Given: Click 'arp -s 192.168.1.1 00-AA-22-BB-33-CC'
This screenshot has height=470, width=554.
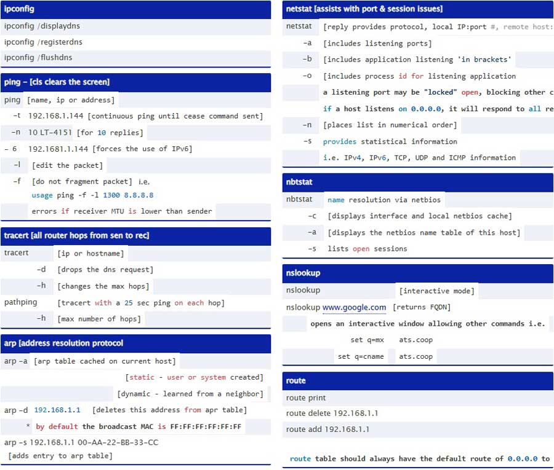Looking at the screenshot, I should click(x=81, y=442).
